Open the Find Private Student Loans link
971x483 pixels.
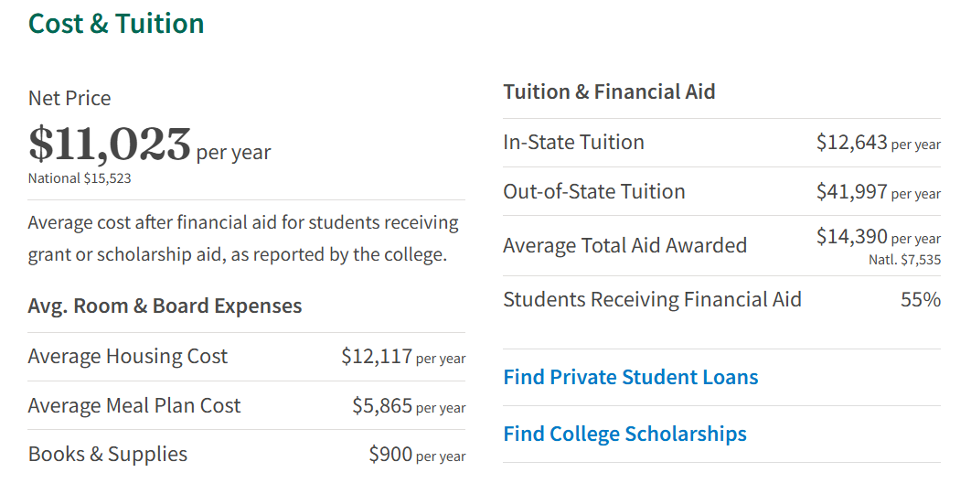(630, 377)
